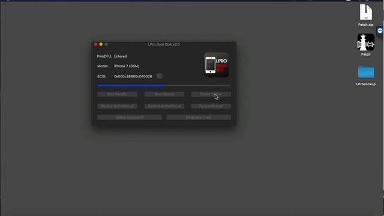Click the Backup Activation button
The image size is (384, 216).
118,106
